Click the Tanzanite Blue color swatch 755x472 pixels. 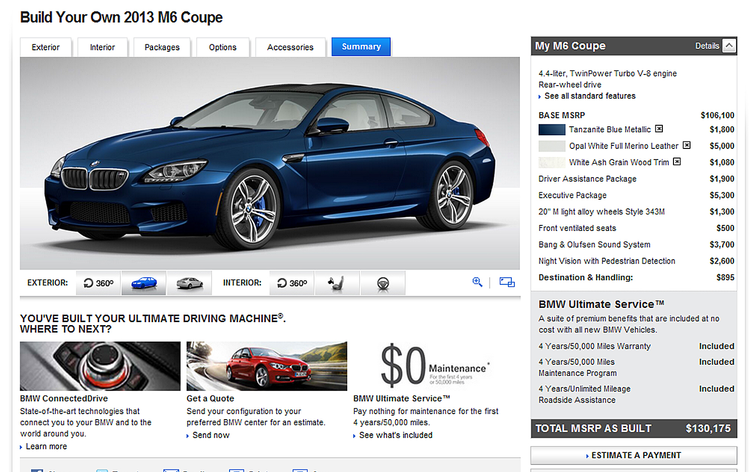click(552, 130)
